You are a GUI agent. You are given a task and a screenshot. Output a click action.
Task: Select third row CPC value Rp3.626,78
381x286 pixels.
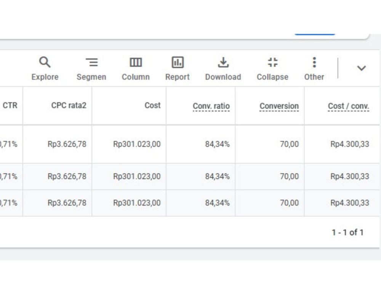(x=67, y=203)
